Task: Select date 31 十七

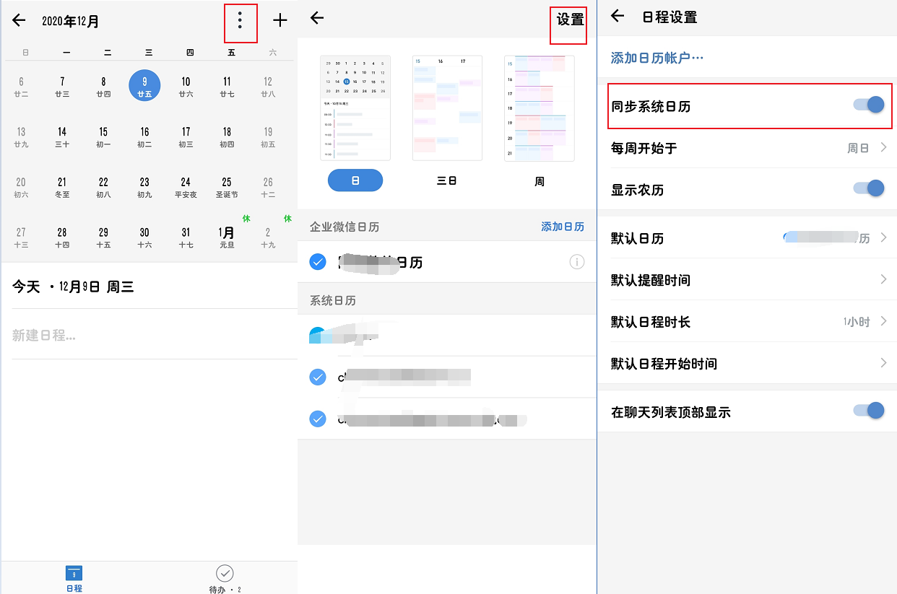Action: (186, 237)
